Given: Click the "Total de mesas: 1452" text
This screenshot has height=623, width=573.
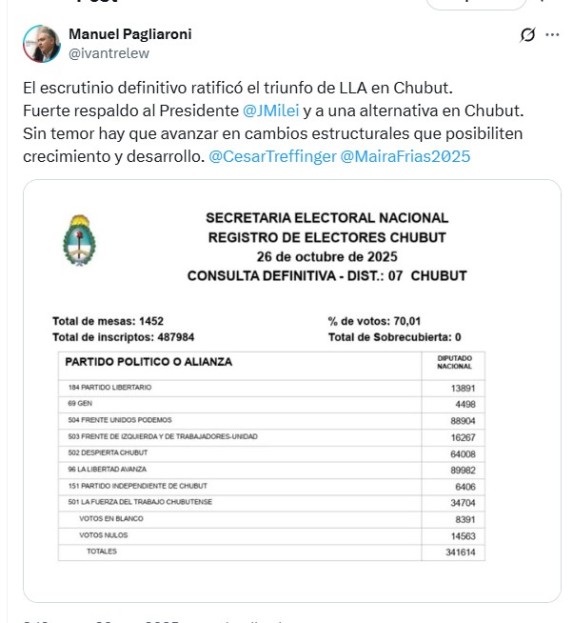Looking at the screenshot, I should pos(108,321).
